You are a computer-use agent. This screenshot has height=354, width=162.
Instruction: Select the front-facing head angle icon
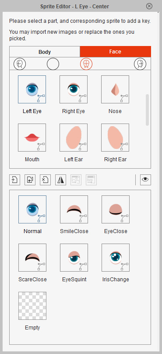(86, 64)
